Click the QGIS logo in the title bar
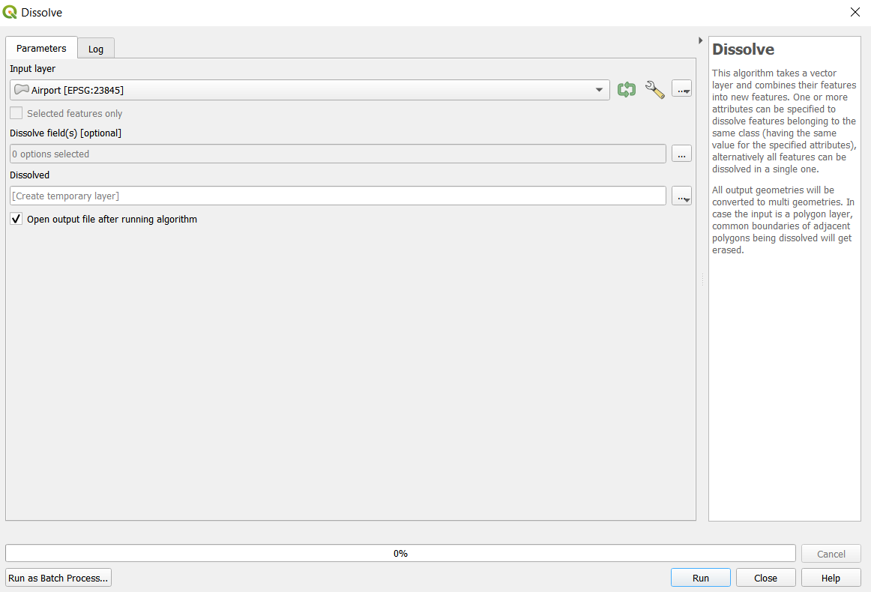 click(10, 12)
